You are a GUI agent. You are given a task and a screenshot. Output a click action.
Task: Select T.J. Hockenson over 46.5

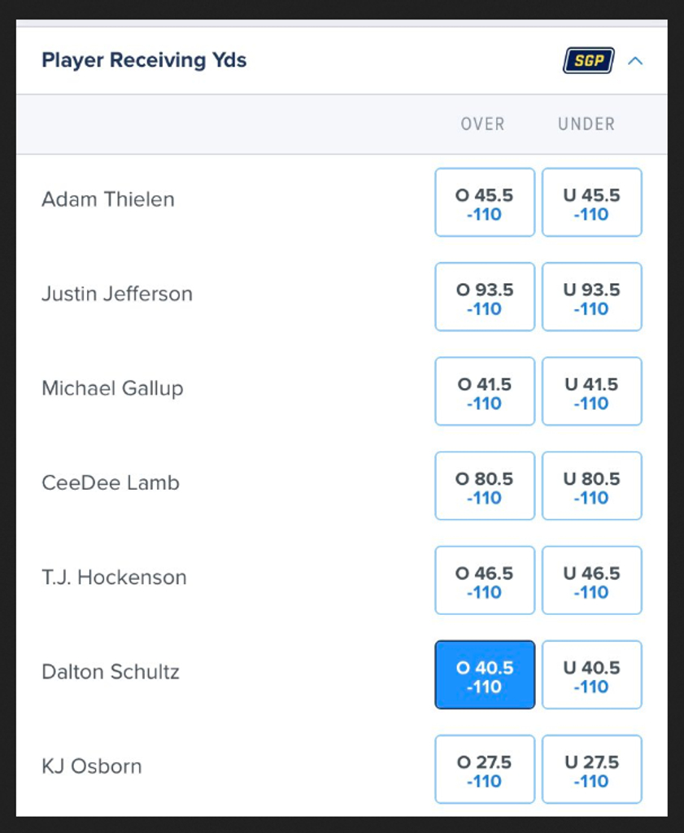[485, 581]
